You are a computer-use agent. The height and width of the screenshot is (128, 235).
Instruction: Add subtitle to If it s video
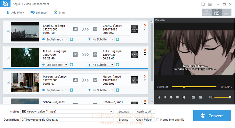pos(117,65)
